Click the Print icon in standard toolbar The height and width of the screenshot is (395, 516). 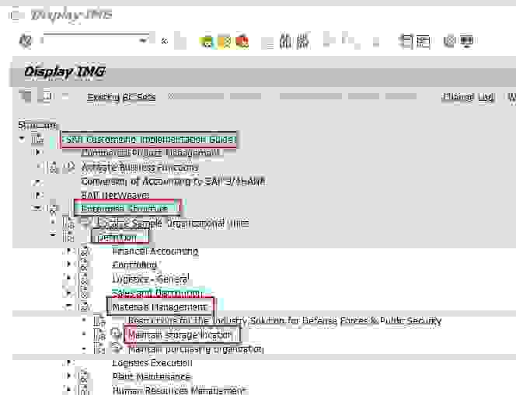click(x=267, y=43)
